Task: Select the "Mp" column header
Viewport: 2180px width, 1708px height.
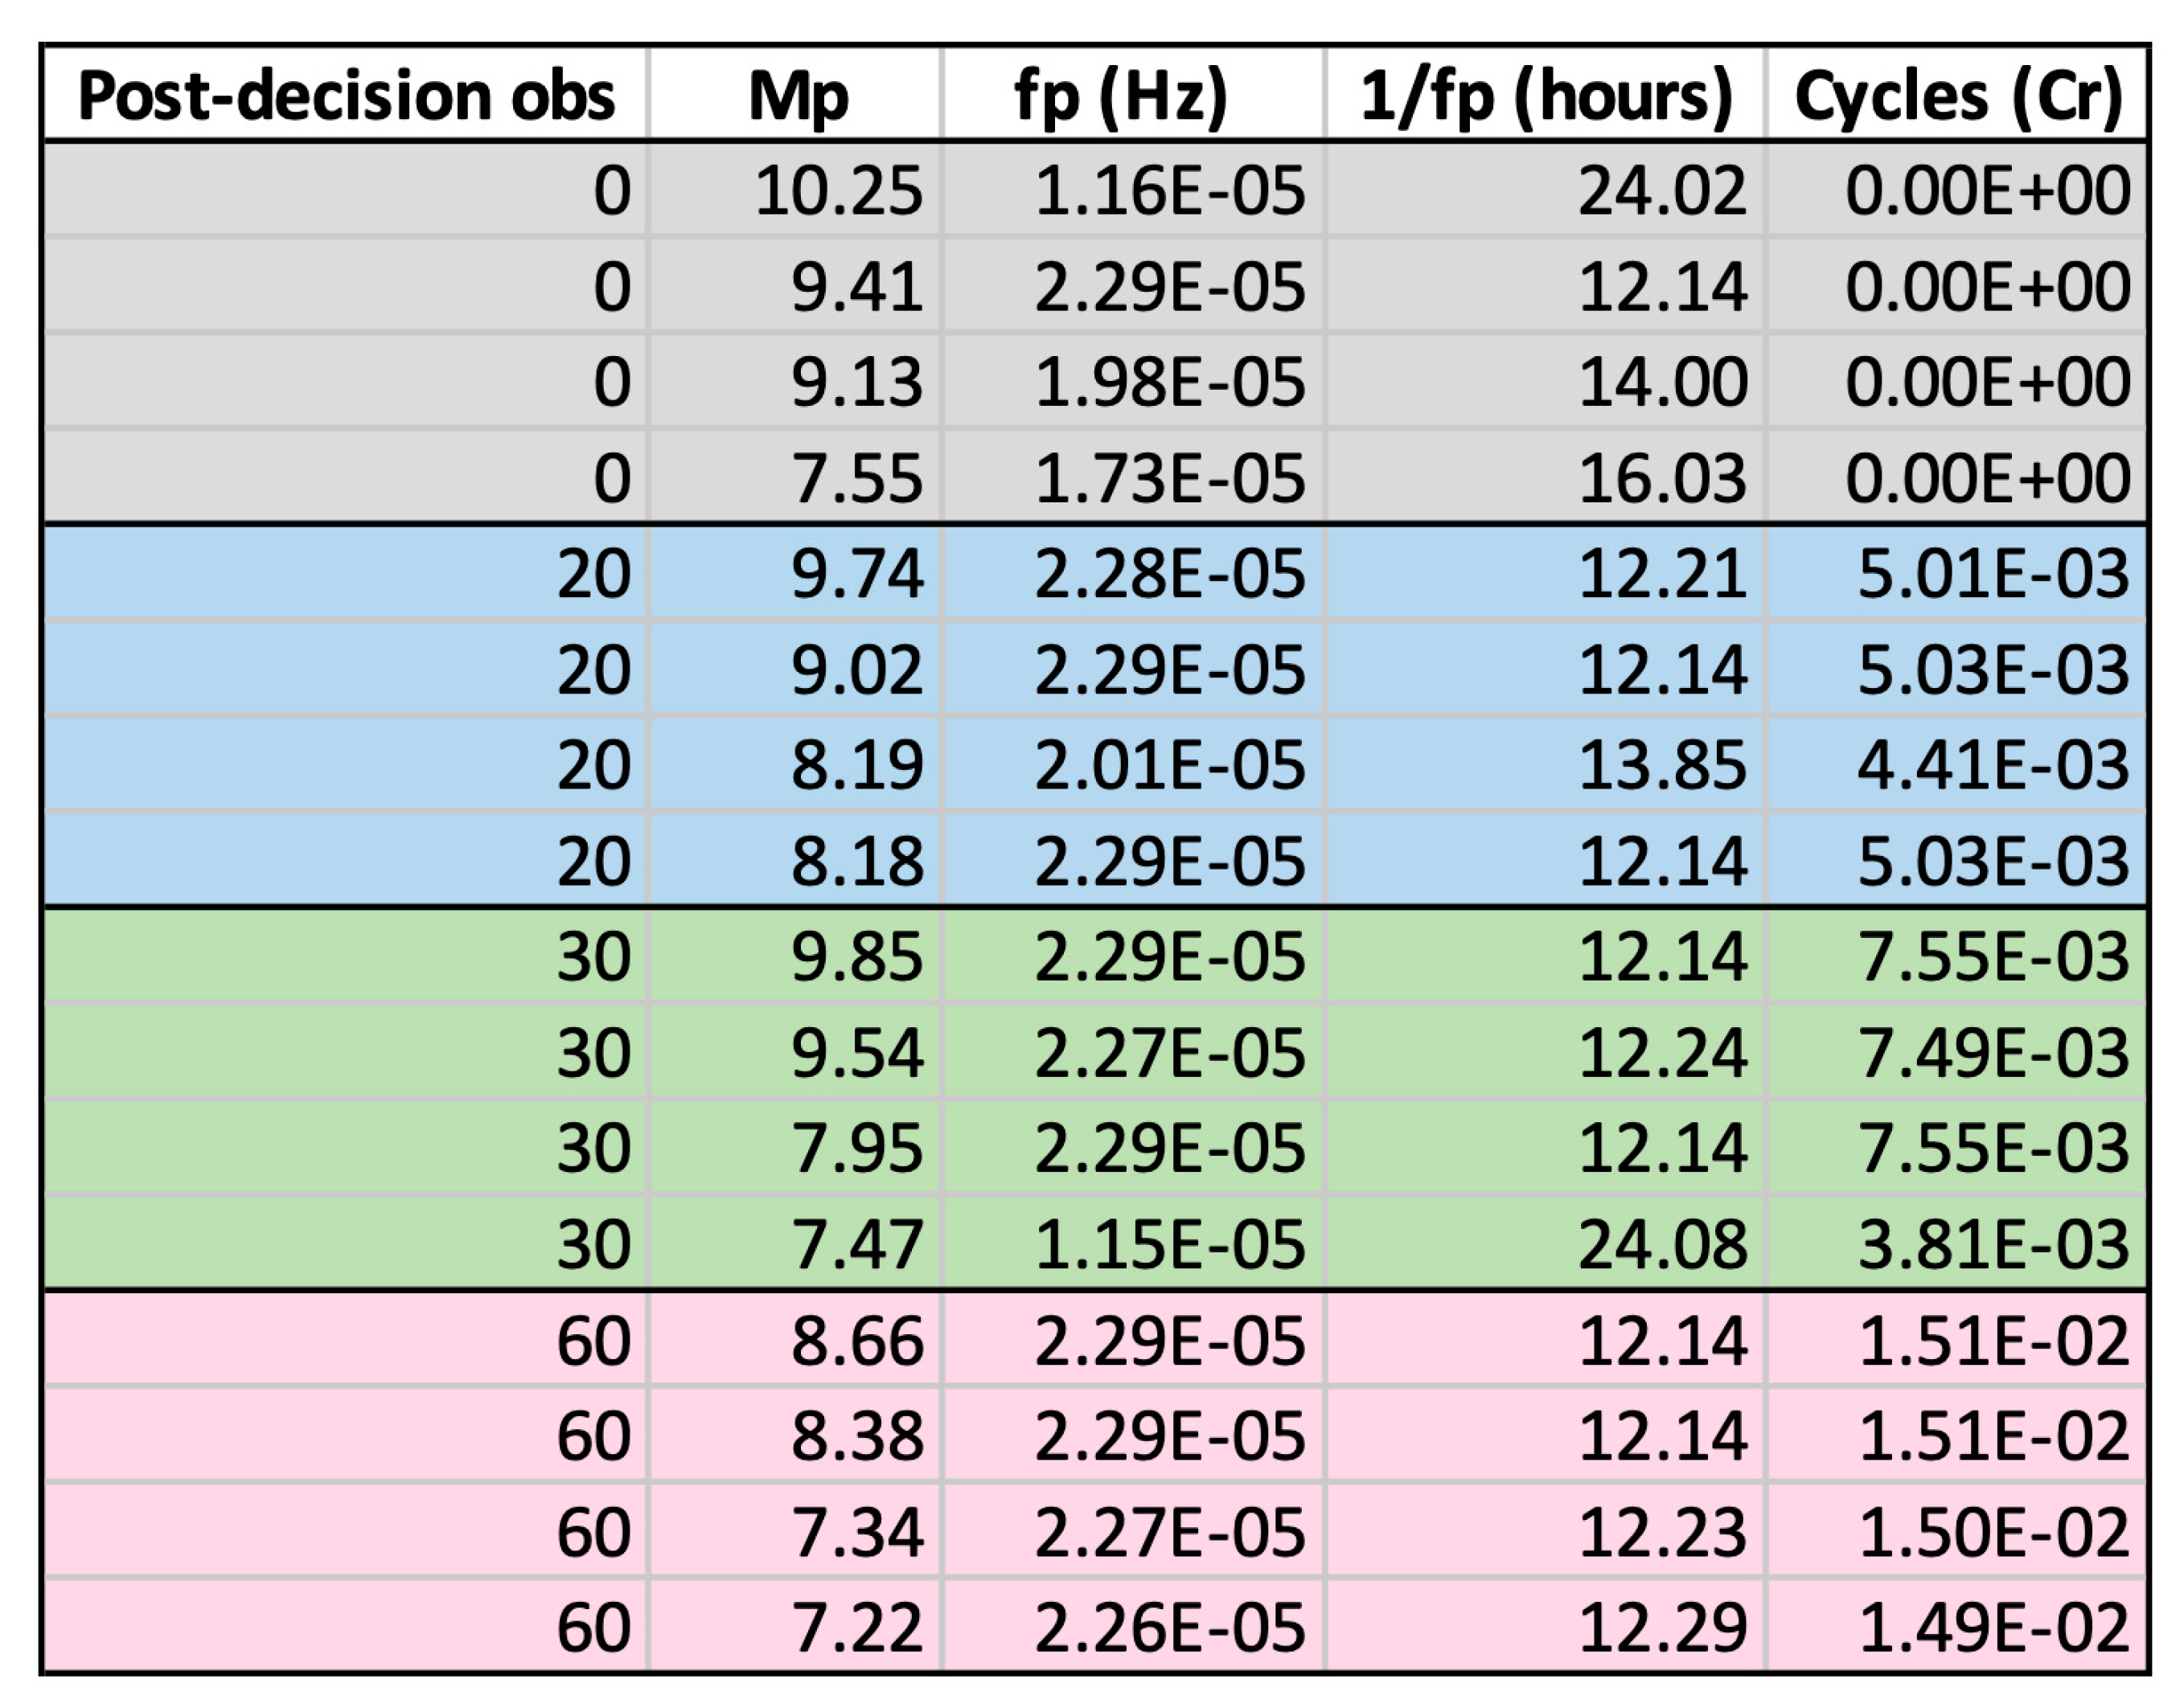Action: pos(798,96)
